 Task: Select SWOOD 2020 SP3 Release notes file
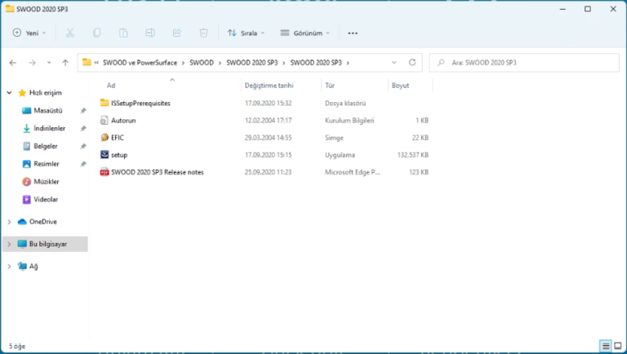(157, 172)
